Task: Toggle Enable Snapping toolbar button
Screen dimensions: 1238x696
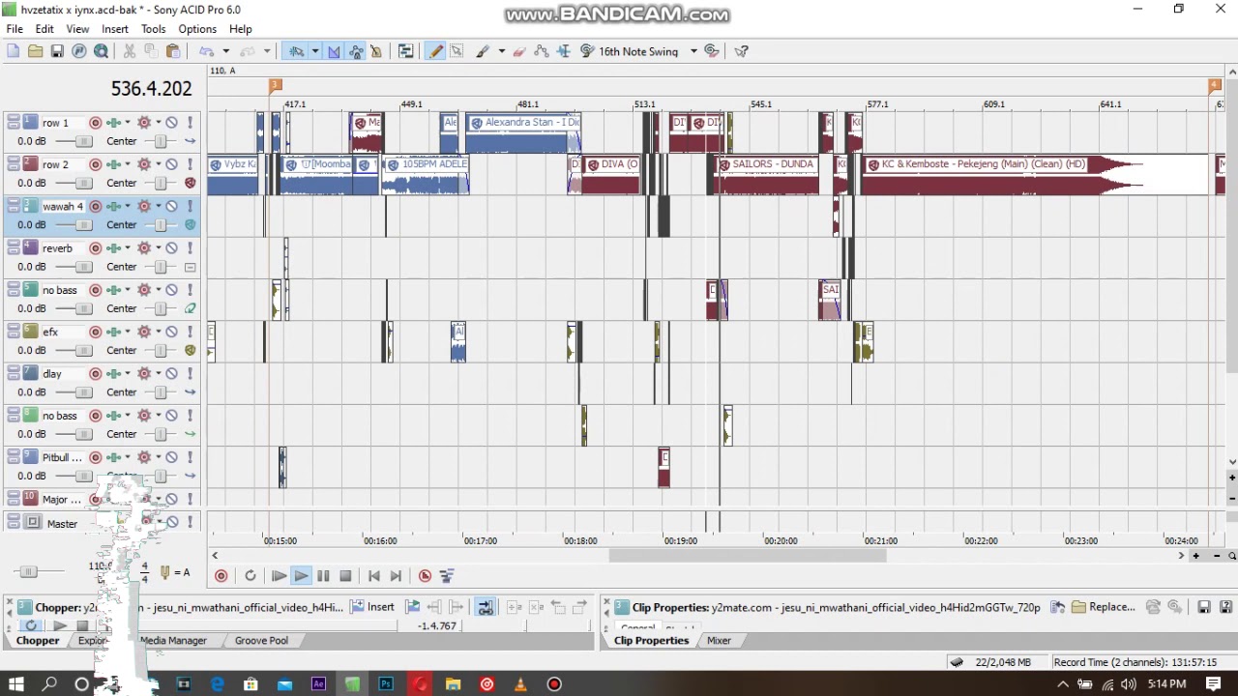Action: tap(297, 51)
